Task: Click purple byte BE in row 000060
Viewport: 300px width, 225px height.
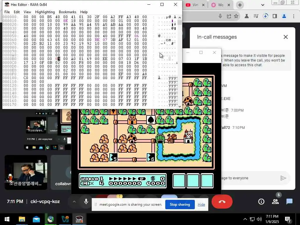Action: [x=97, y=40]
